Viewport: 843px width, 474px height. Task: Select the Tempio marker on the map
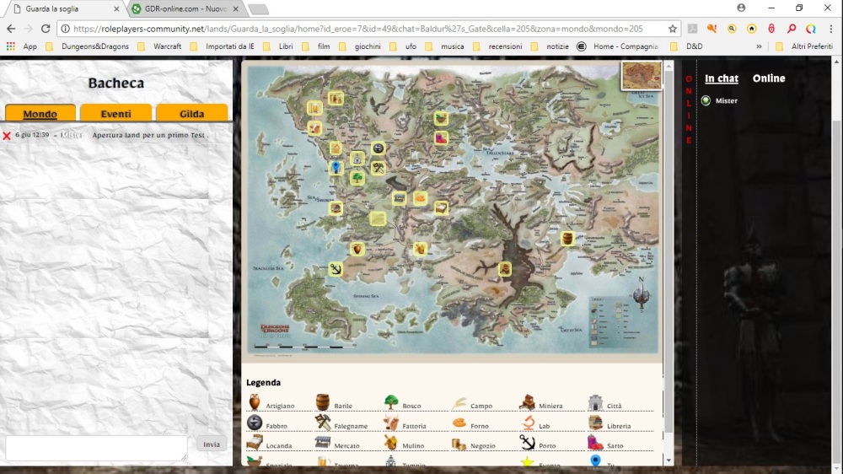[x=357, y=159]
